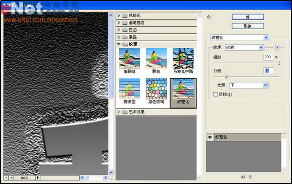Expand the 风格化 filter folder
Screen dimensions: 292x184
(119, 16)
